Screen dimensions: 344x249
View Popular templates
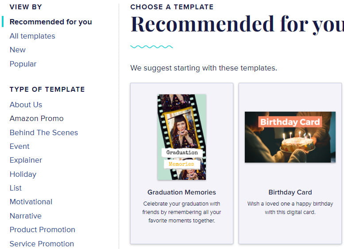click(x=23, y=64)
